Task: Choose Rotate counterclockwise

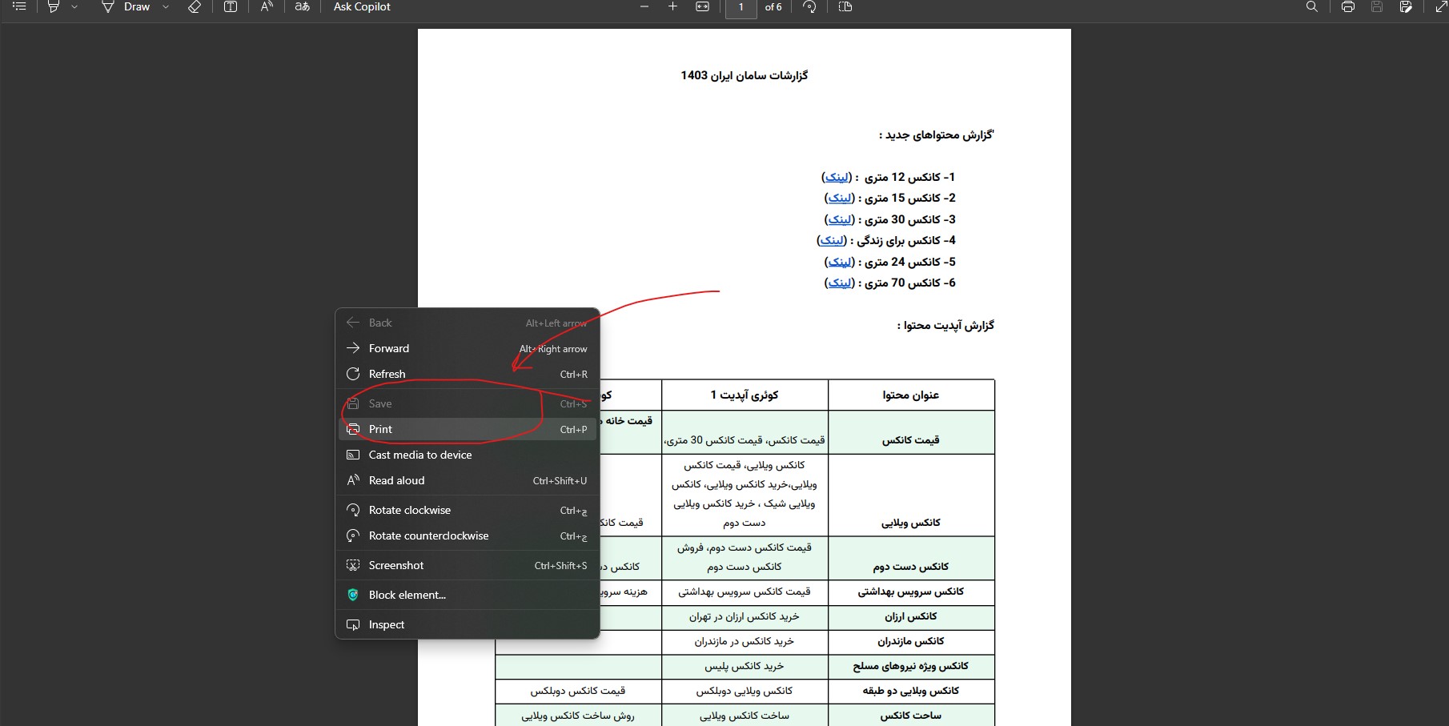Action: 468,535
